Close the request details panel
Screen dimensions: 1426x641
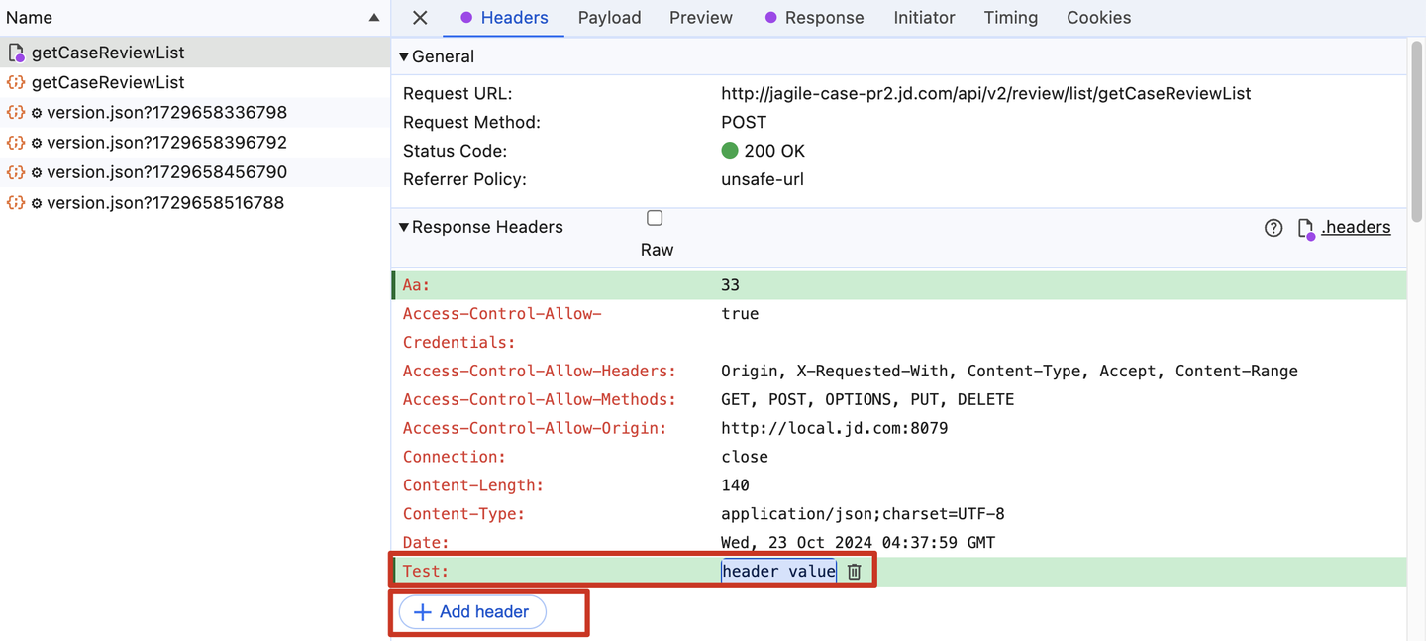420,18
